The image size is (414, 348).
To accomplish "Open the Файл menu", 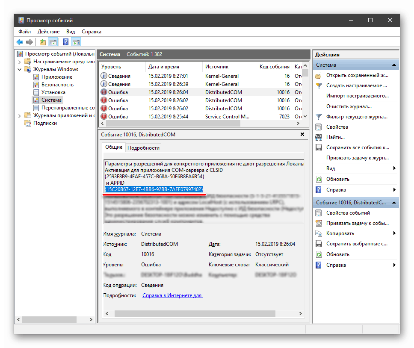I will pyautogui.click(x=24, y=32).
